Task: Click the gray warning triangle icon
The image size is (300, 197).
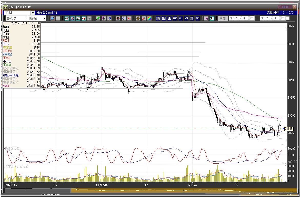Action: tap(89, 18)
